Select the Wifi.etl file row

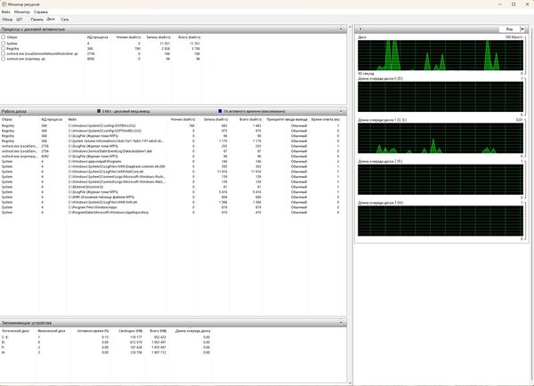[x=170, y=202]
